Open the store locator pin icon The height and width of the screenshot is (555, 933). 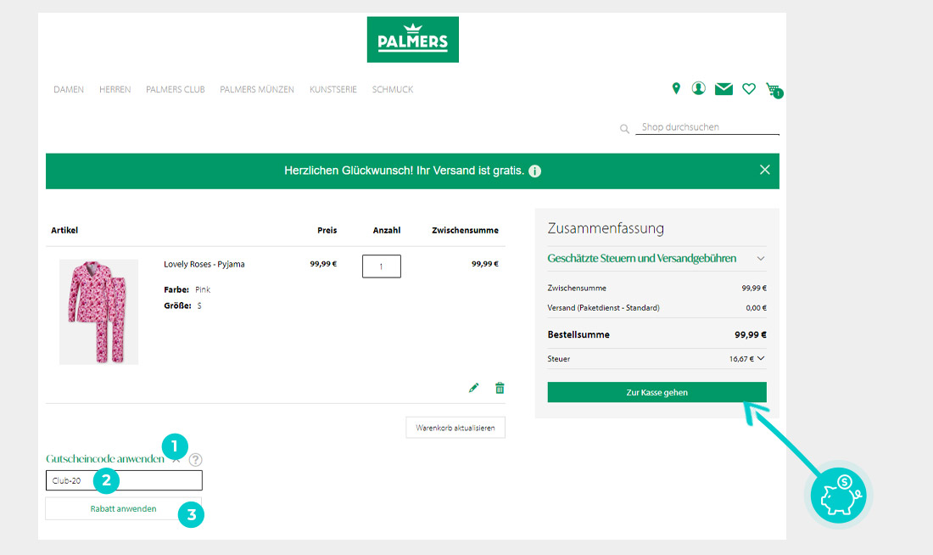point(676,89)
